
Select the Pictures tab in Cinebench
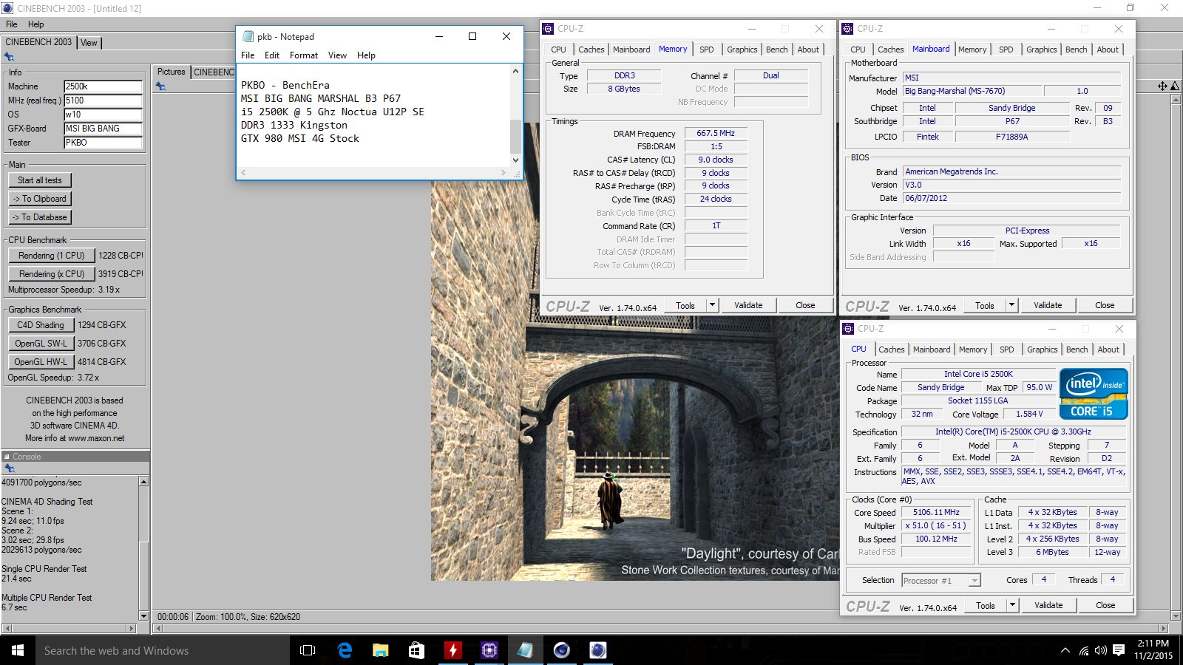172,72
